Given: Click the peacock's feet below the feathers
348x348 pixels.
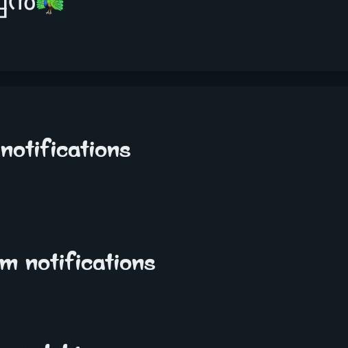Looking at the screenshot, I should [x=49, y=12].
